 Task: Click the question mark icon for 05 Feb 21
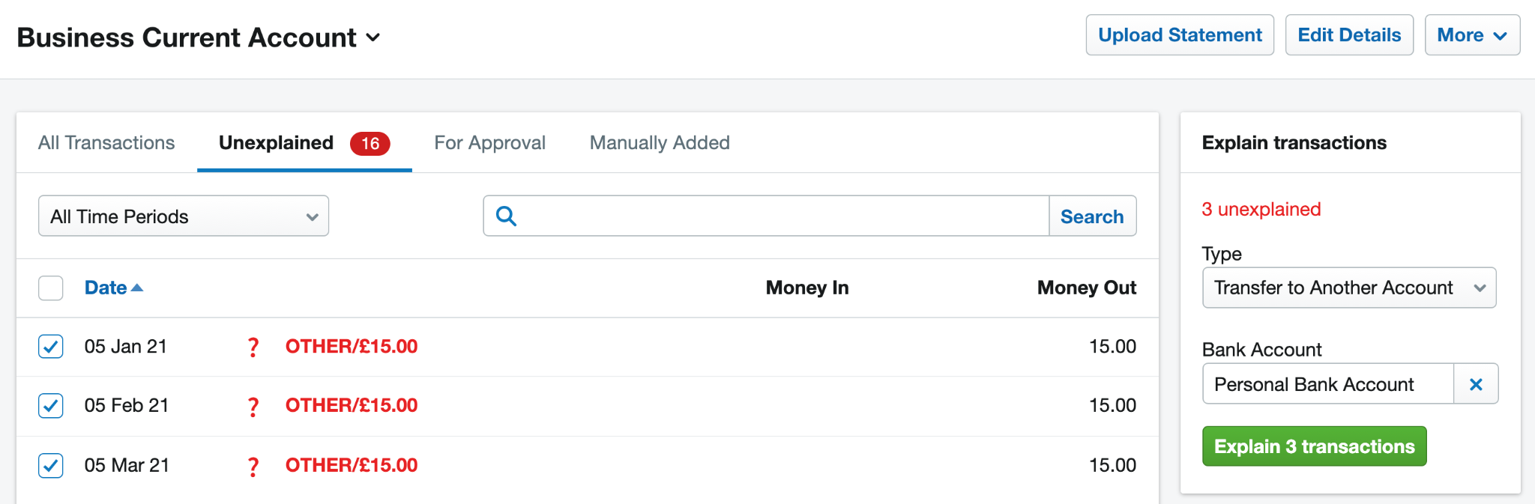pos(253,407)
